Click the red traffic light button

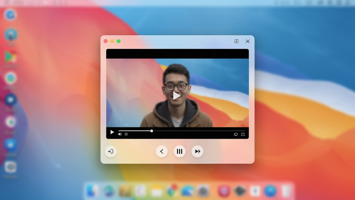pyautogui.click(x=105, y=41)
